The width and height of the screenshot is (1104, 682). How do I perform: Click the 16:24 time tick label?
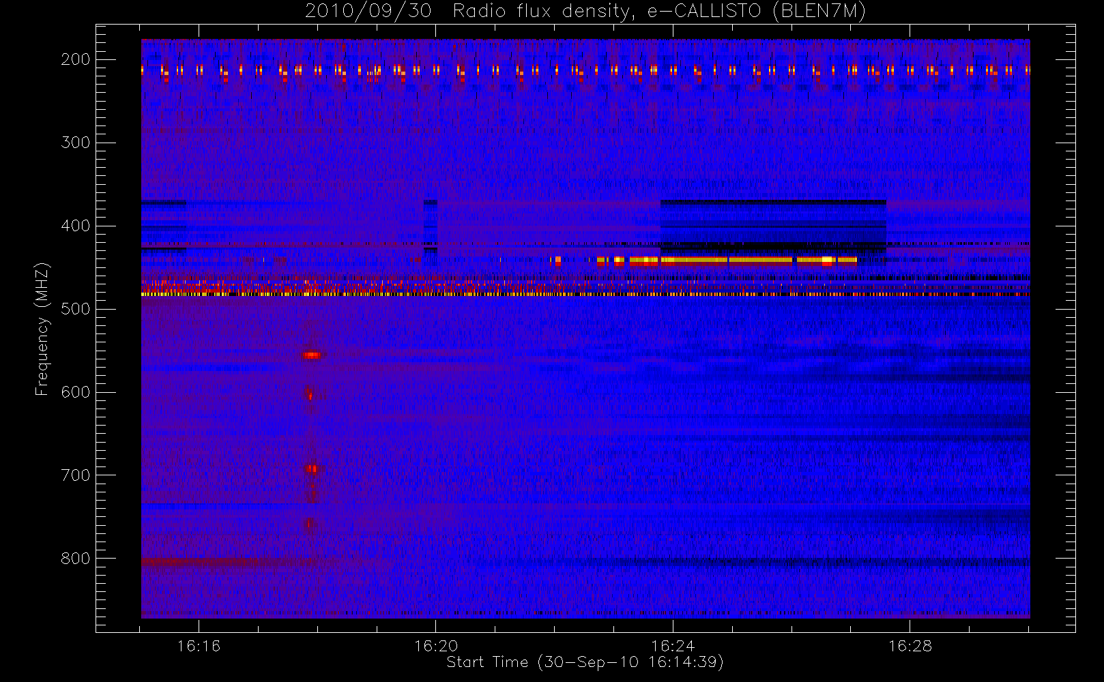[x=673, y=646]
